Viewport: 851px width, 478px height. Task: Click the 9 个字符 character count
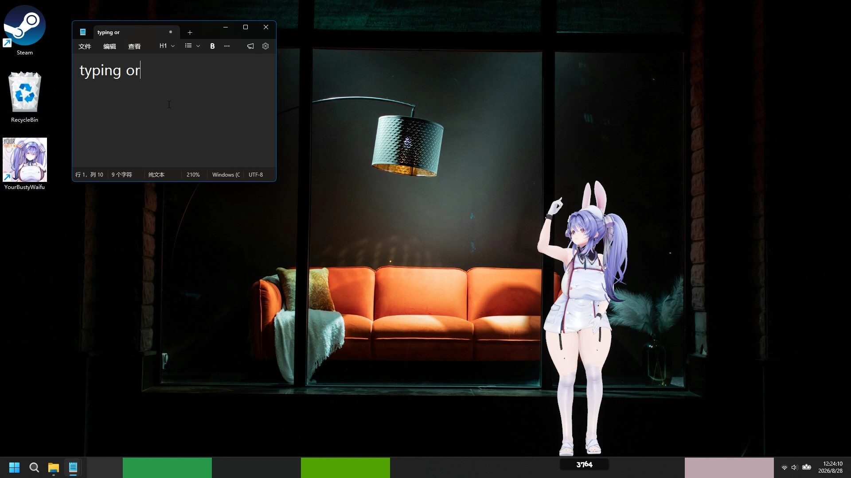[122, 175]
